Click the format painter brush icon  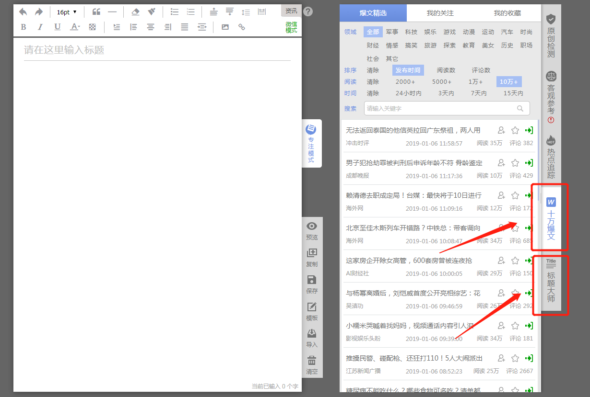pos(152,12)
